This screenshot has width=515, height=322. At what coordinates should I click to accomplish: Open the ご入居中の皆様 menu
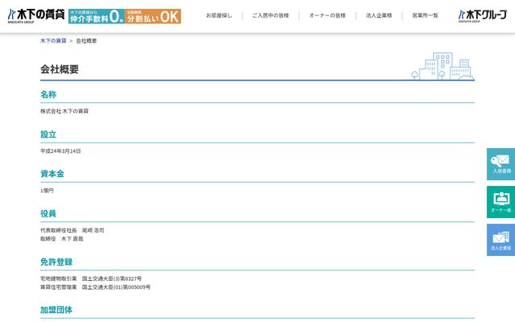[x=270, y=15]
